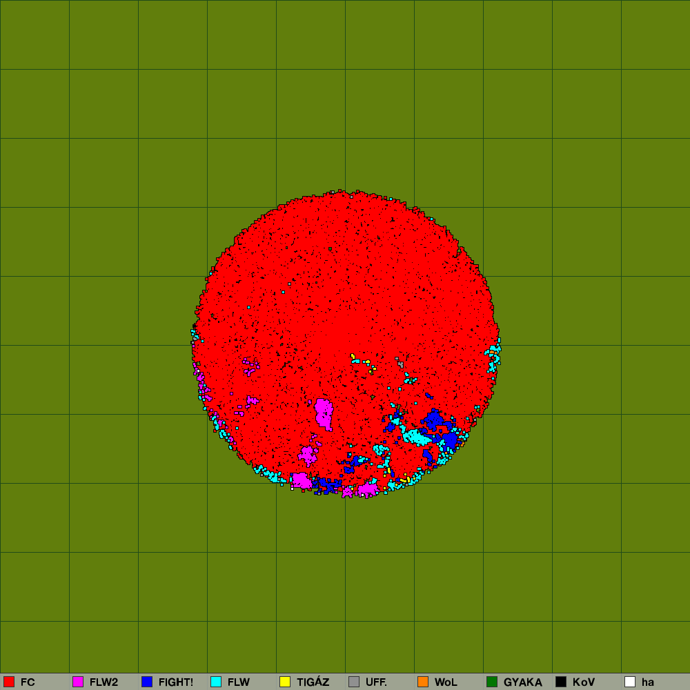Select the TIGÁZ legend label
690x690 pixels.
coord(313,682)
